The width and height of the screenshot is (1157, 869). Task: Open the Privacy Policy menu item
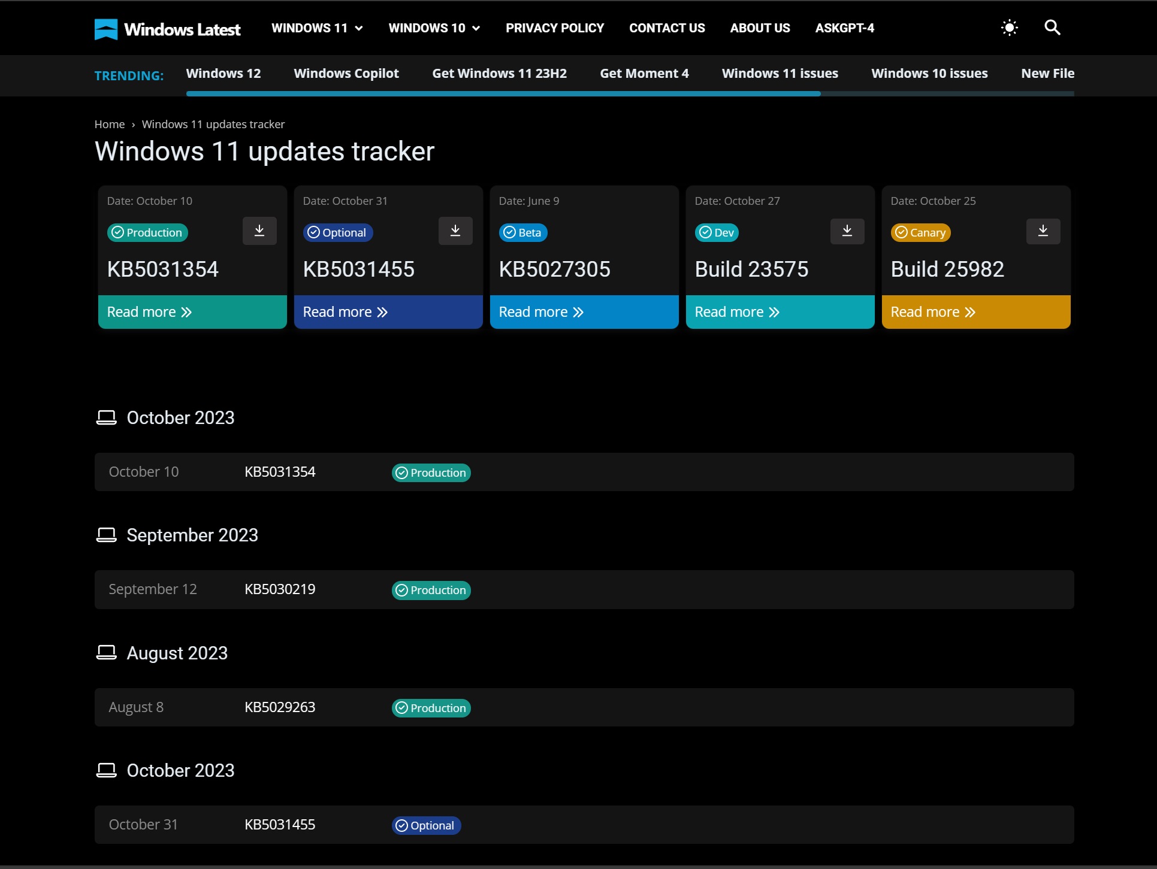coord(555,28)
